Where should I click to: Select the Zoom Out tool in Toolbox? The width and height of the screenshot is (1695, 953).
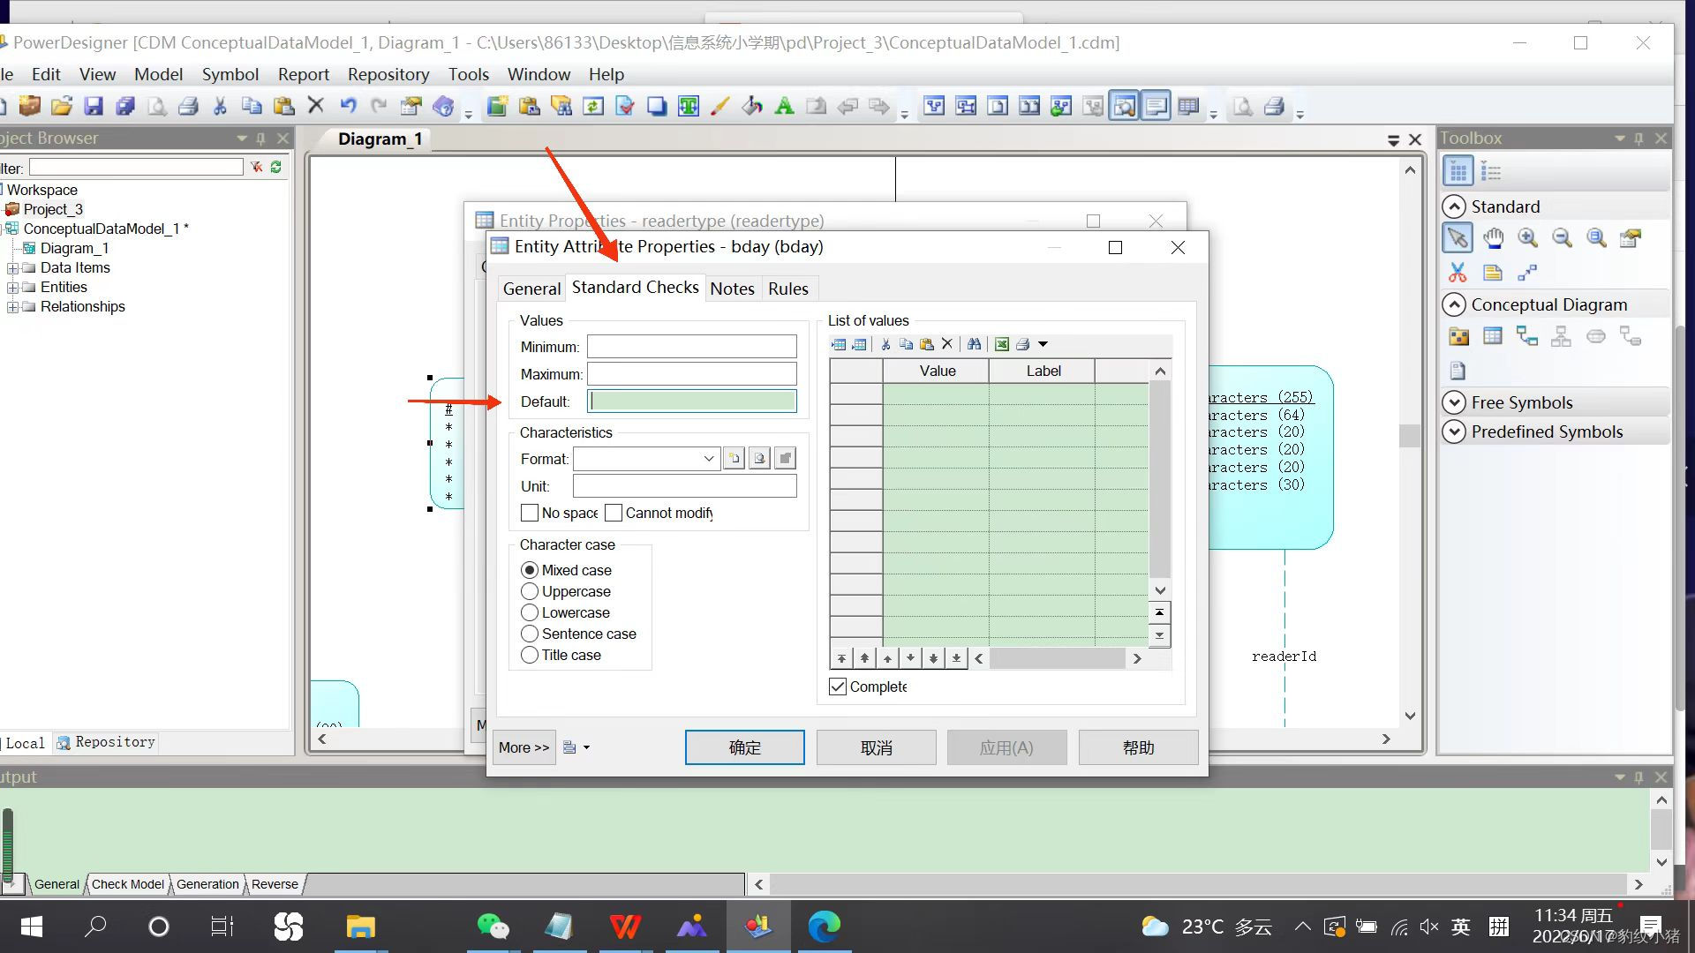point(1562,238)
